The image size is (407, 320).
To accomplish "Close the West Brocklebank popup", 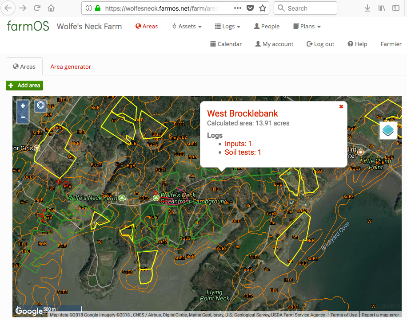I will tap(341, 106).
